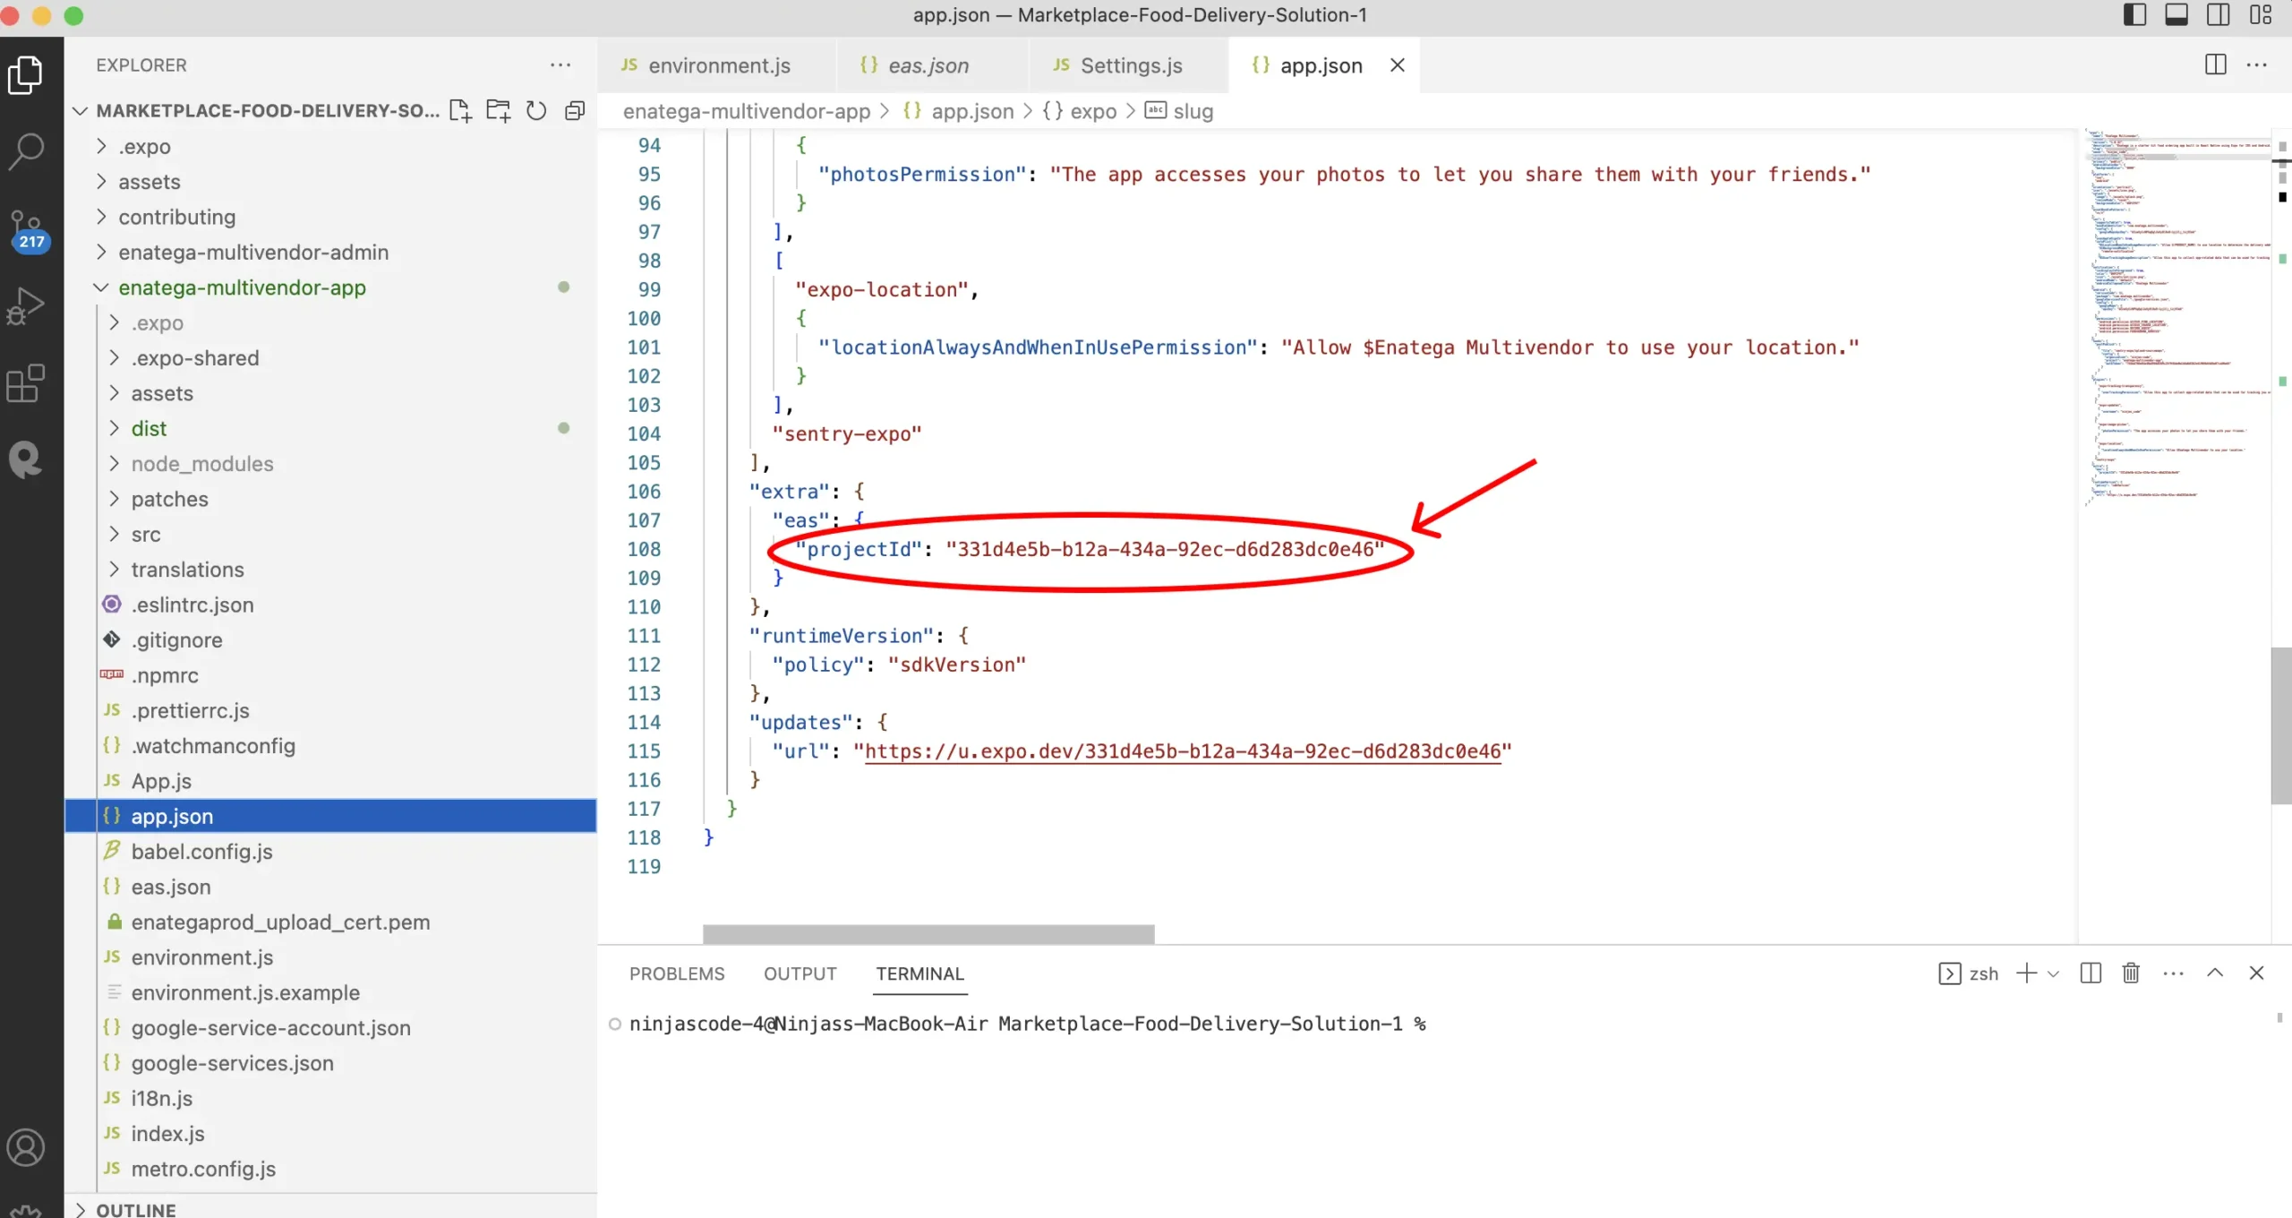Viewport: 2292px width, 1218px height.
Task: Switch to the PROBLEMS panel tab
Action: pos(676,974)
